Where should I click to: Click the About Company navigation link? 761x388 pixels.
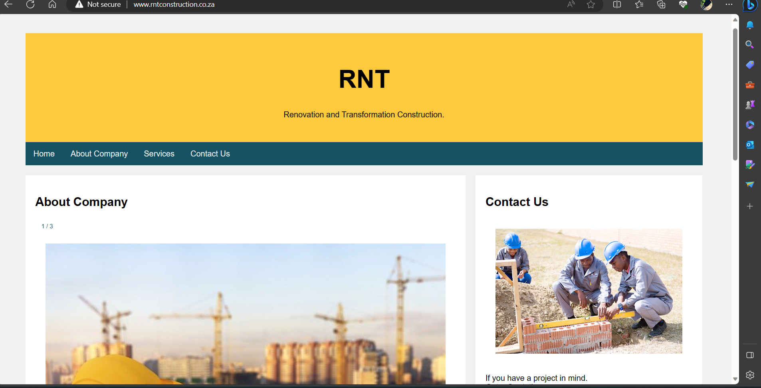click(99, 153)
